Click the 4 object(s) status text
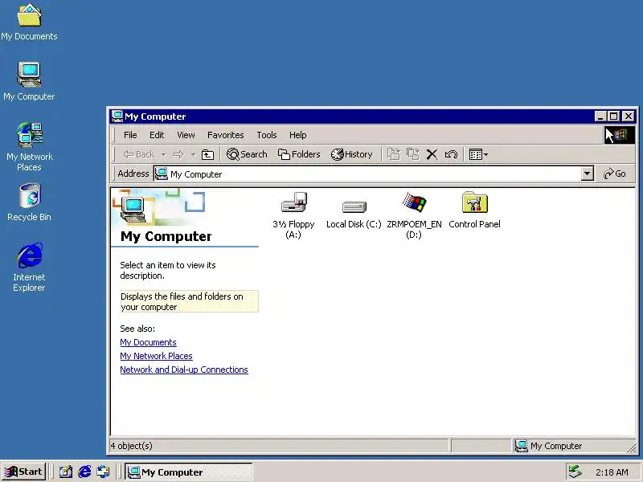This screenshot has width=643, height=482. (x=131, y=446)
